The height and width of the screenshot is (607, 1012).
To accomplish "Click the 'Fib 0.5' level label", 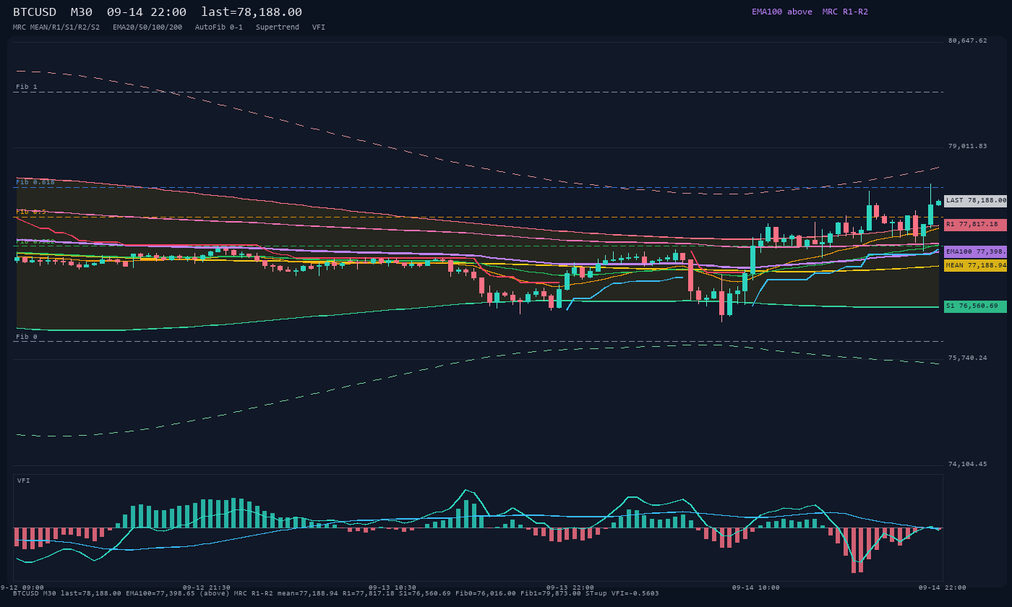I will (31, 212).
